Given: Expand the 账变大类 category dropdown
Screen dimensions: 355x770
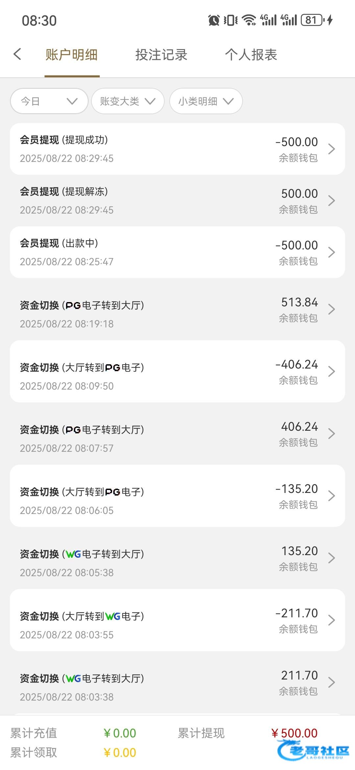Looking at the screenshot, I should click(128, 101).
